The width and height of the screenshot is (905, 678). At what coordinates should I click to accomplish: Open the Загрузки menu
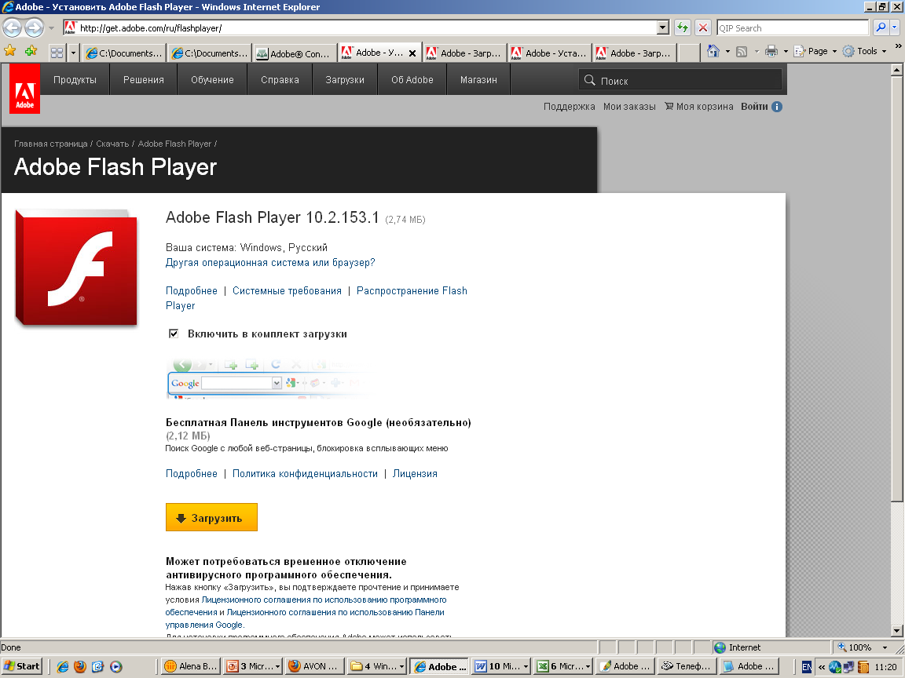point(345,79)
